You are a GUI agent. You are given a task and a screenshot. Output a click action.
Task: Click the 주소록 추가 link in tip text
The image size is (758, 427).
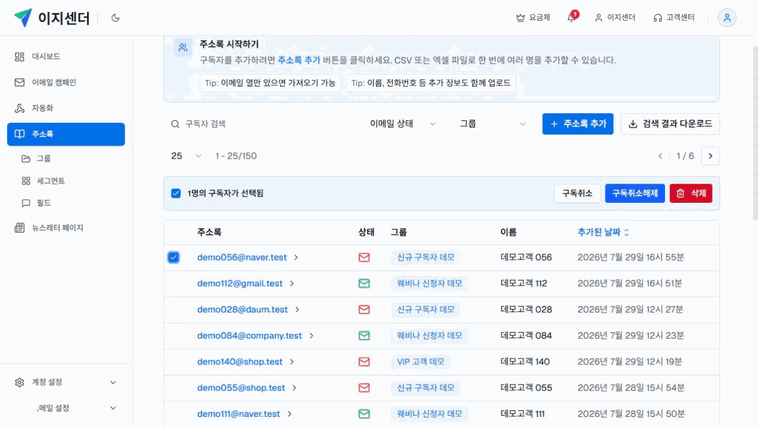299,60
